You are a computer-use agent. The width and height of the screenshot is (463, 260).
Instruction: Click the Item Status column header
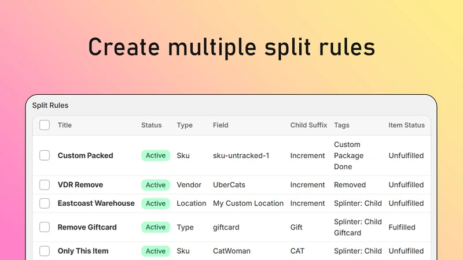coord(406,125)
